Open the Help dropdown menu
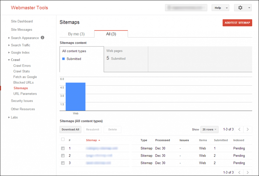The width and height of the screenshot is (259, 176). pyautogui.click(x=220, y=8)
